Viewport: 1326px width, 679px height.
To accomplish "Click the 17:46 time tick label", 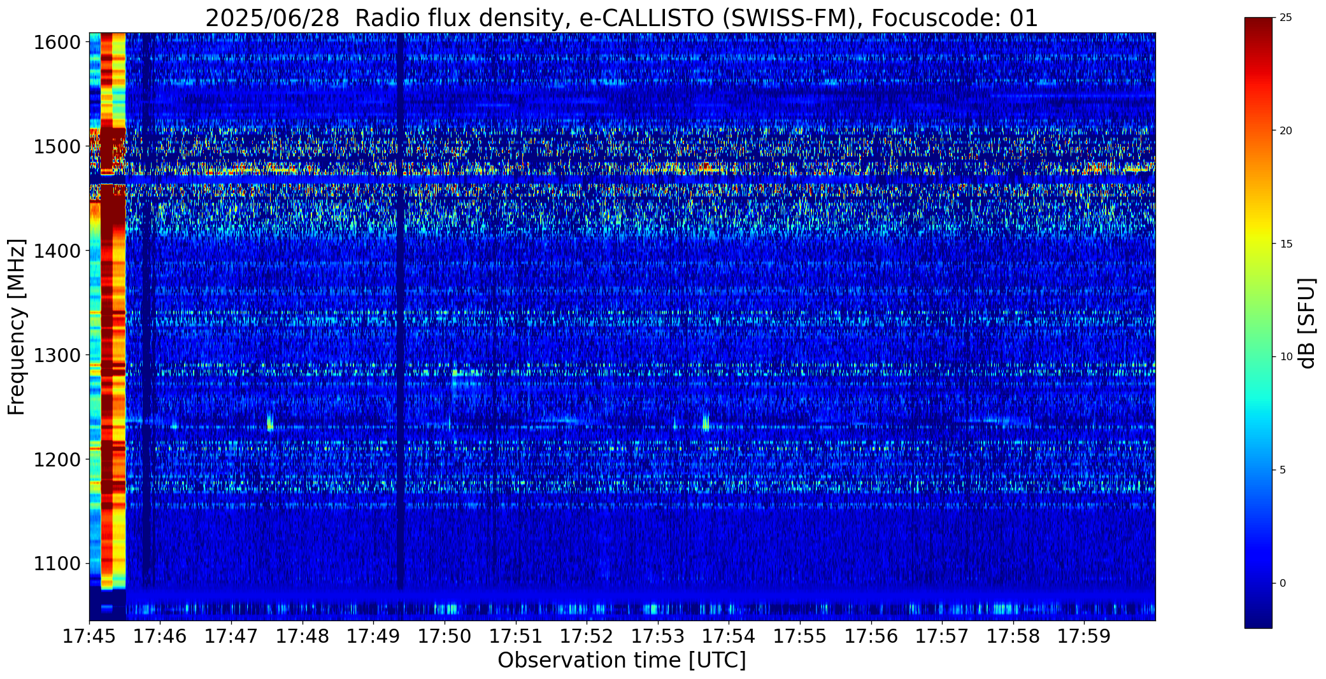I will point(160,636).
